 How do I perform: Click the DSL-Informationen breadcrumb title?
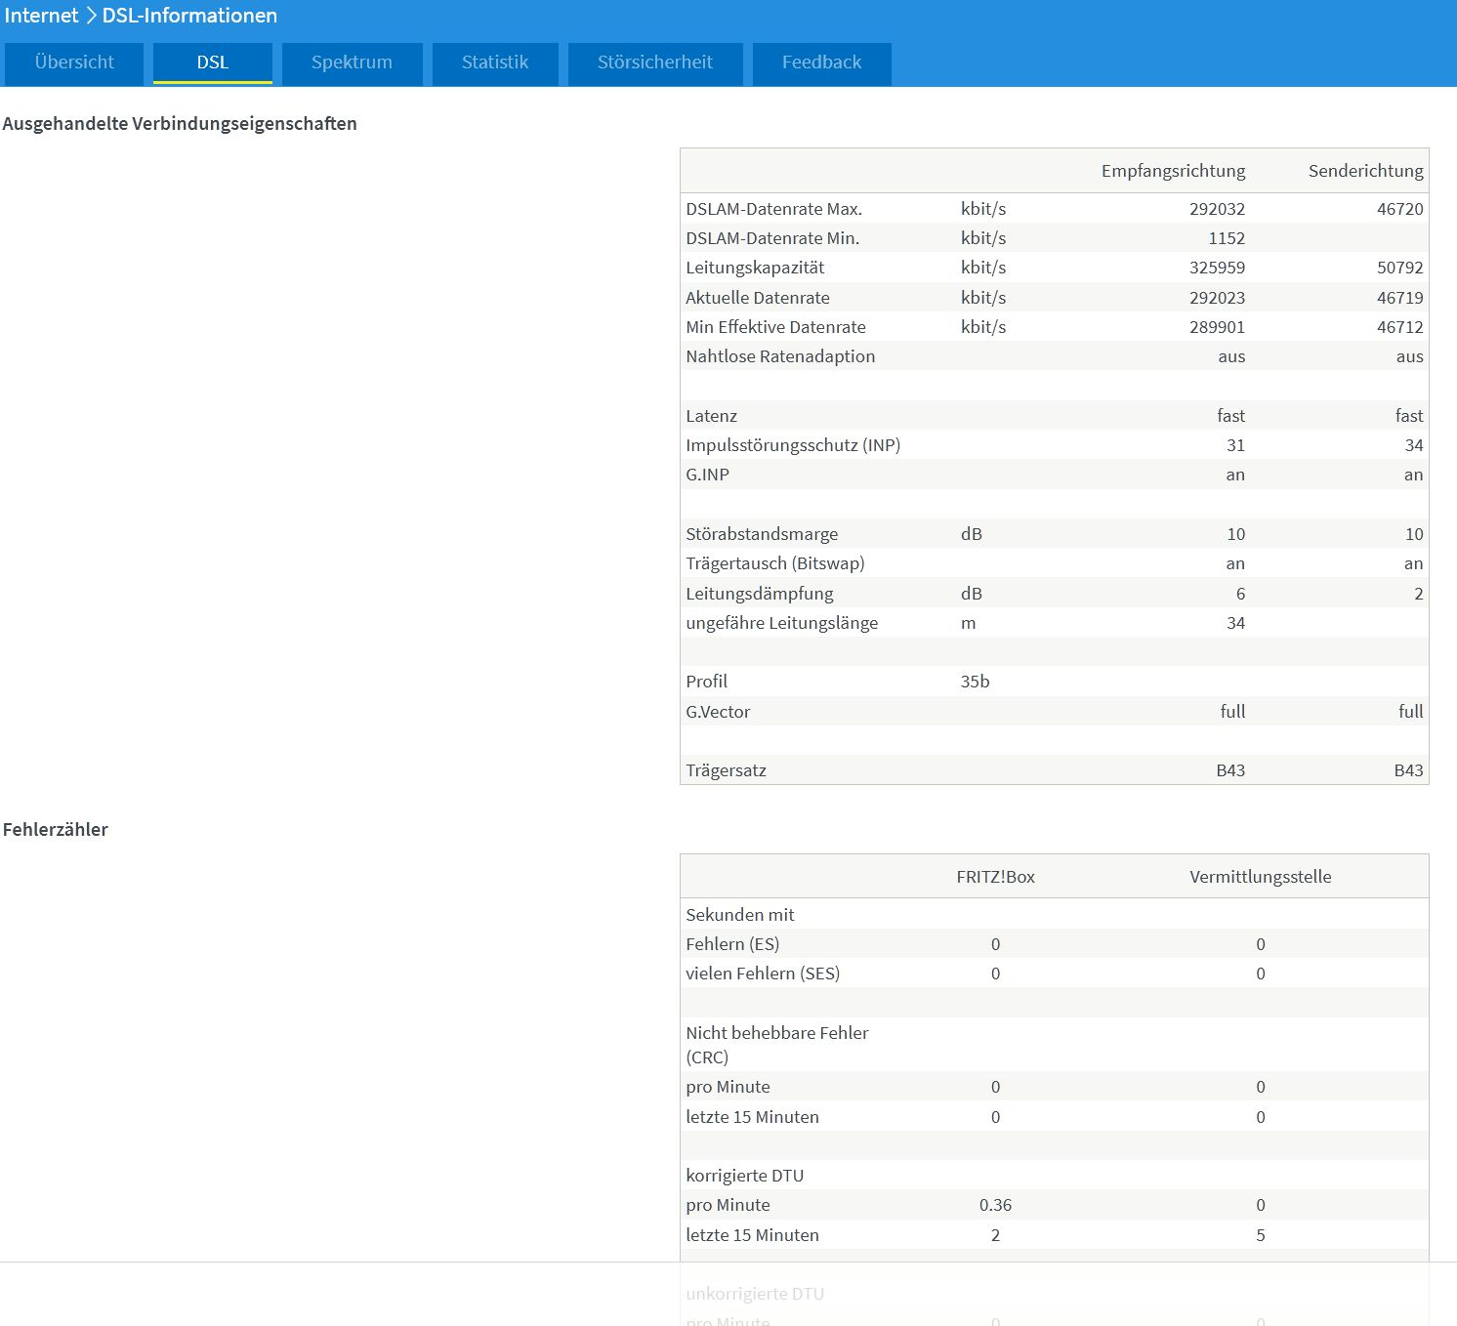[x=189, y=16]
